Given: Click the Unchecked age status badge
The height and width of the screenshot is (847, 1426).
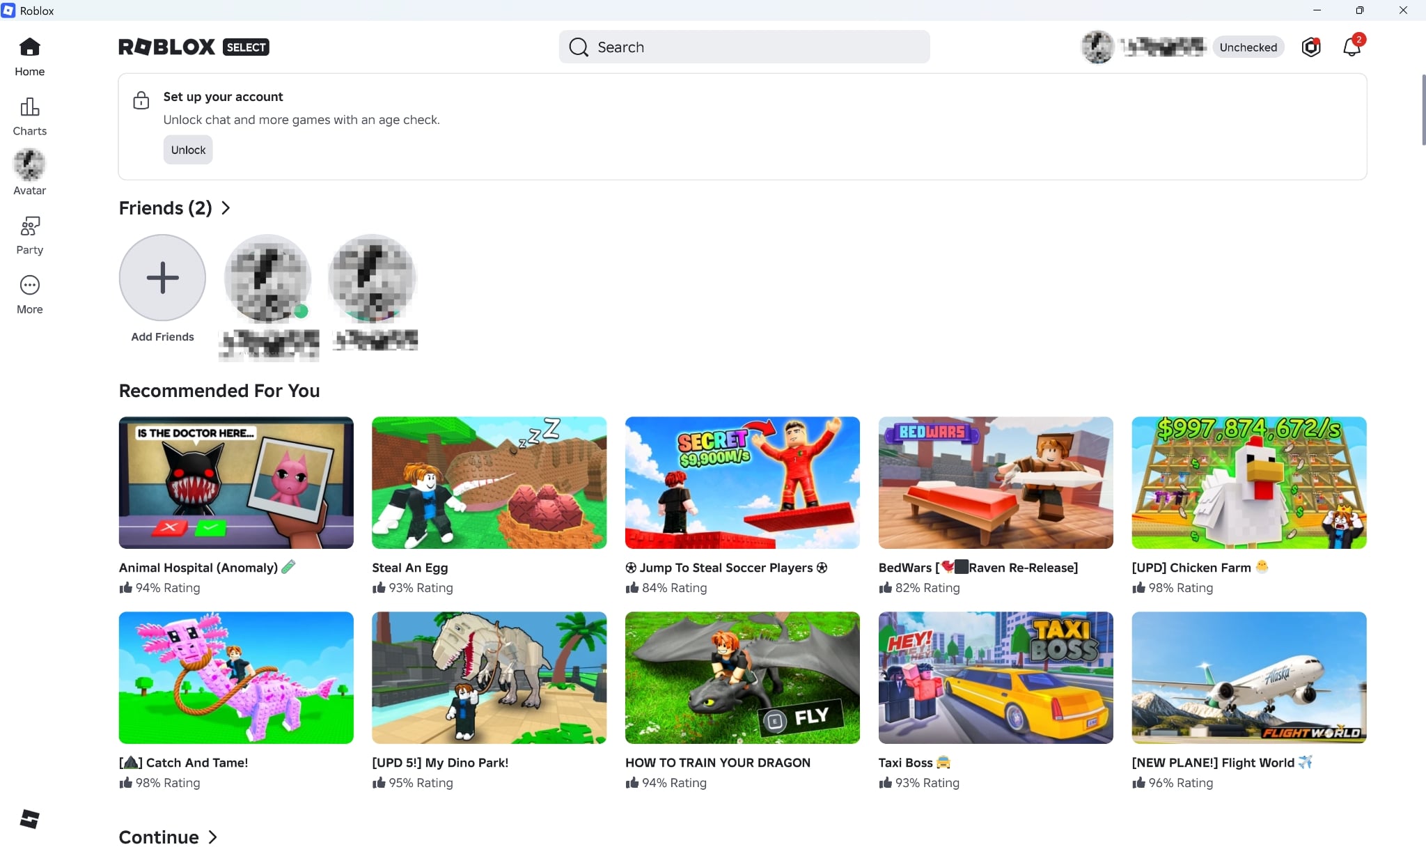Looking at the screenshot, I should (1248, 47).
